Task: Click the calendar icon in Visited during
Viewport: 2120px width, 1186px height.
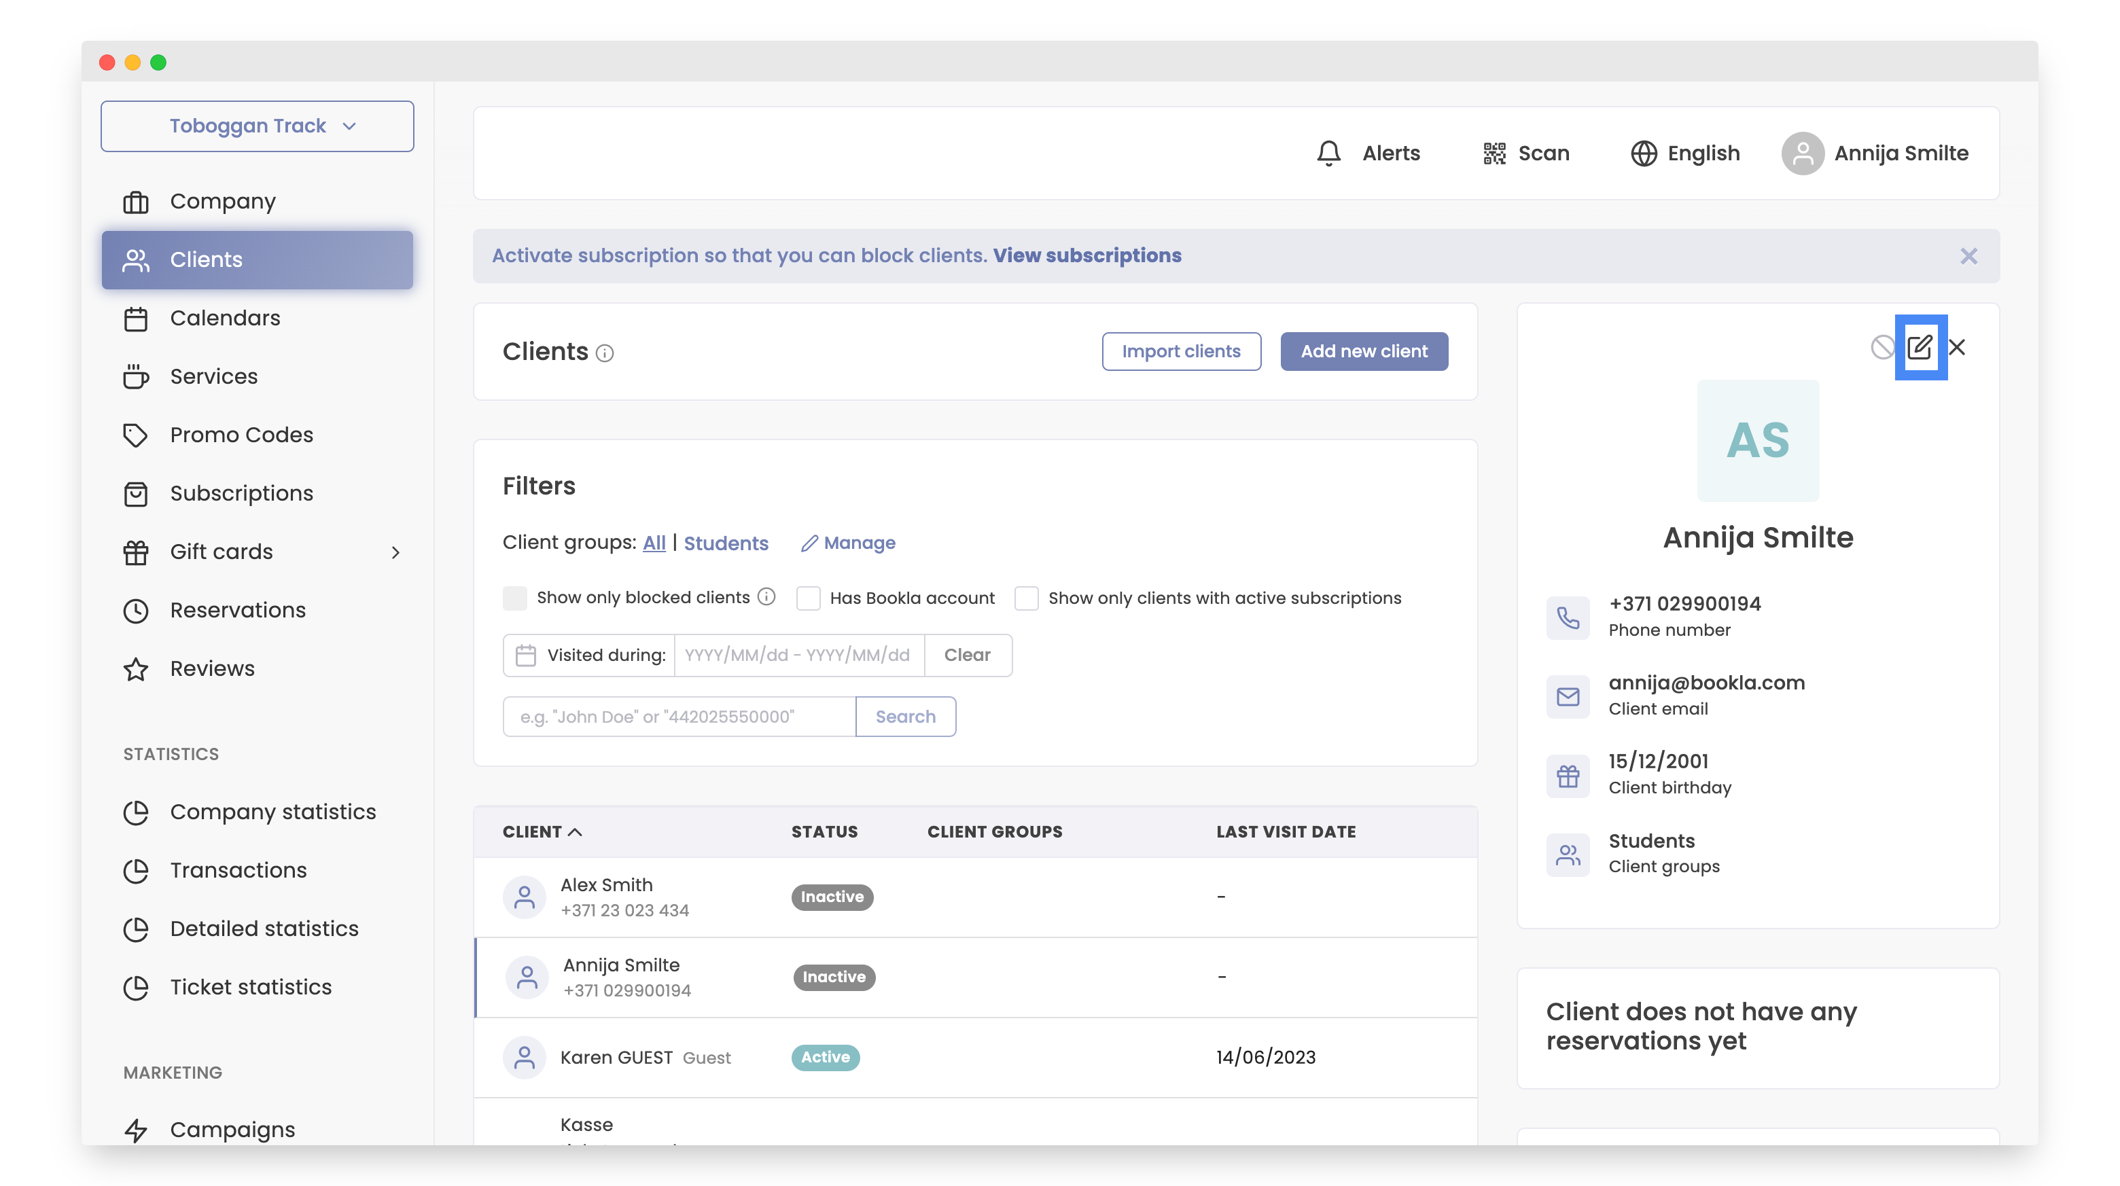Action: point(525,655)
